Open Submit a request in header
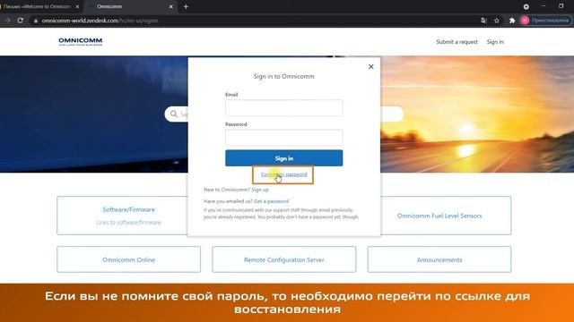 pyautogui.click(x=457, y=42)
